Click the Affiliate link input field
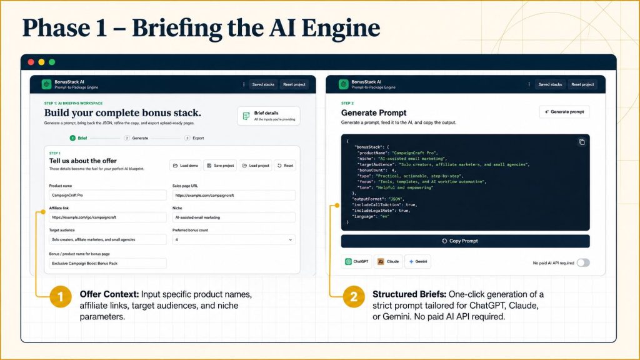Screen dimensions: 640x360 coord(107,217)
